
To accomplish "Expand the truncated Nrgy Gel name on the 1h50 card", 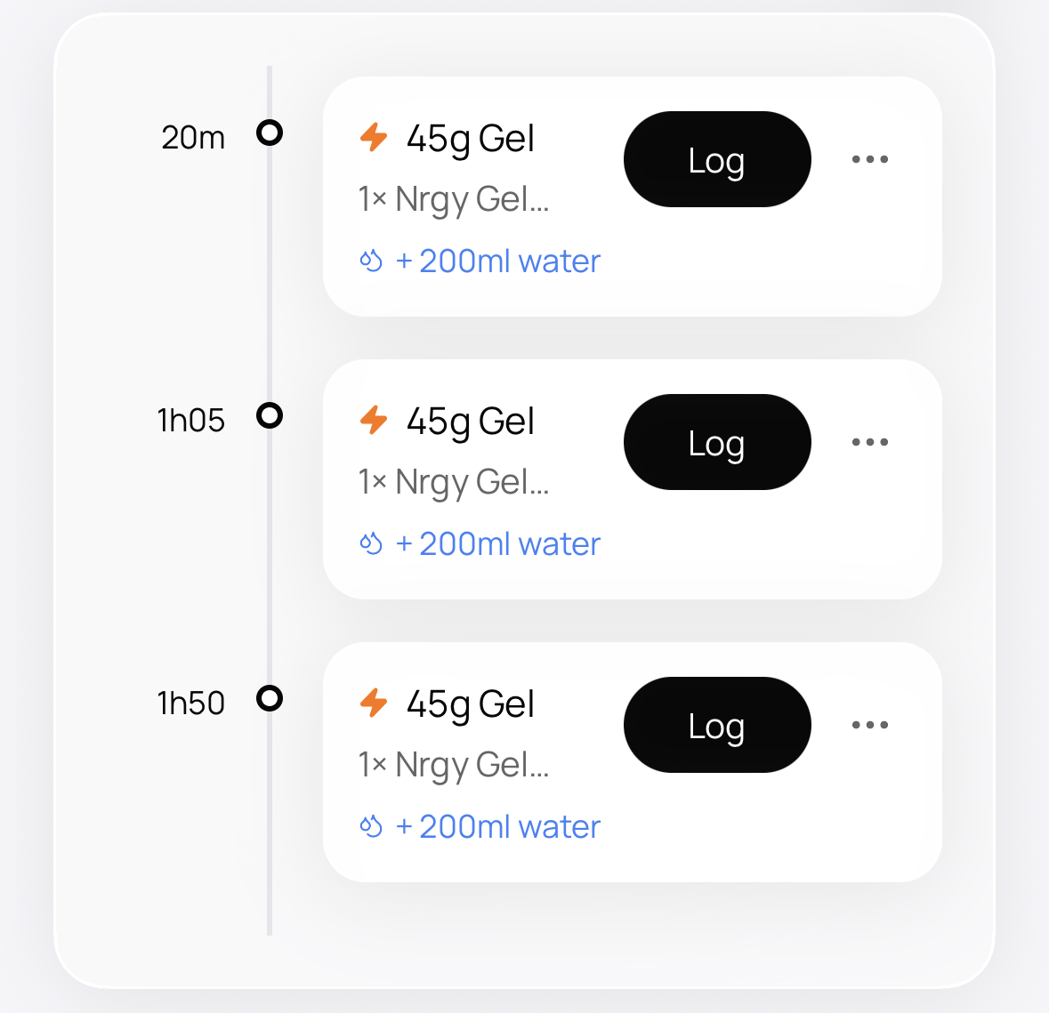I will tap(454, 764).
